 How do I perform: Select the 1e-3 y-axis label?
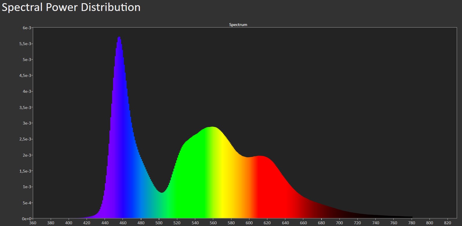(27, 187)
